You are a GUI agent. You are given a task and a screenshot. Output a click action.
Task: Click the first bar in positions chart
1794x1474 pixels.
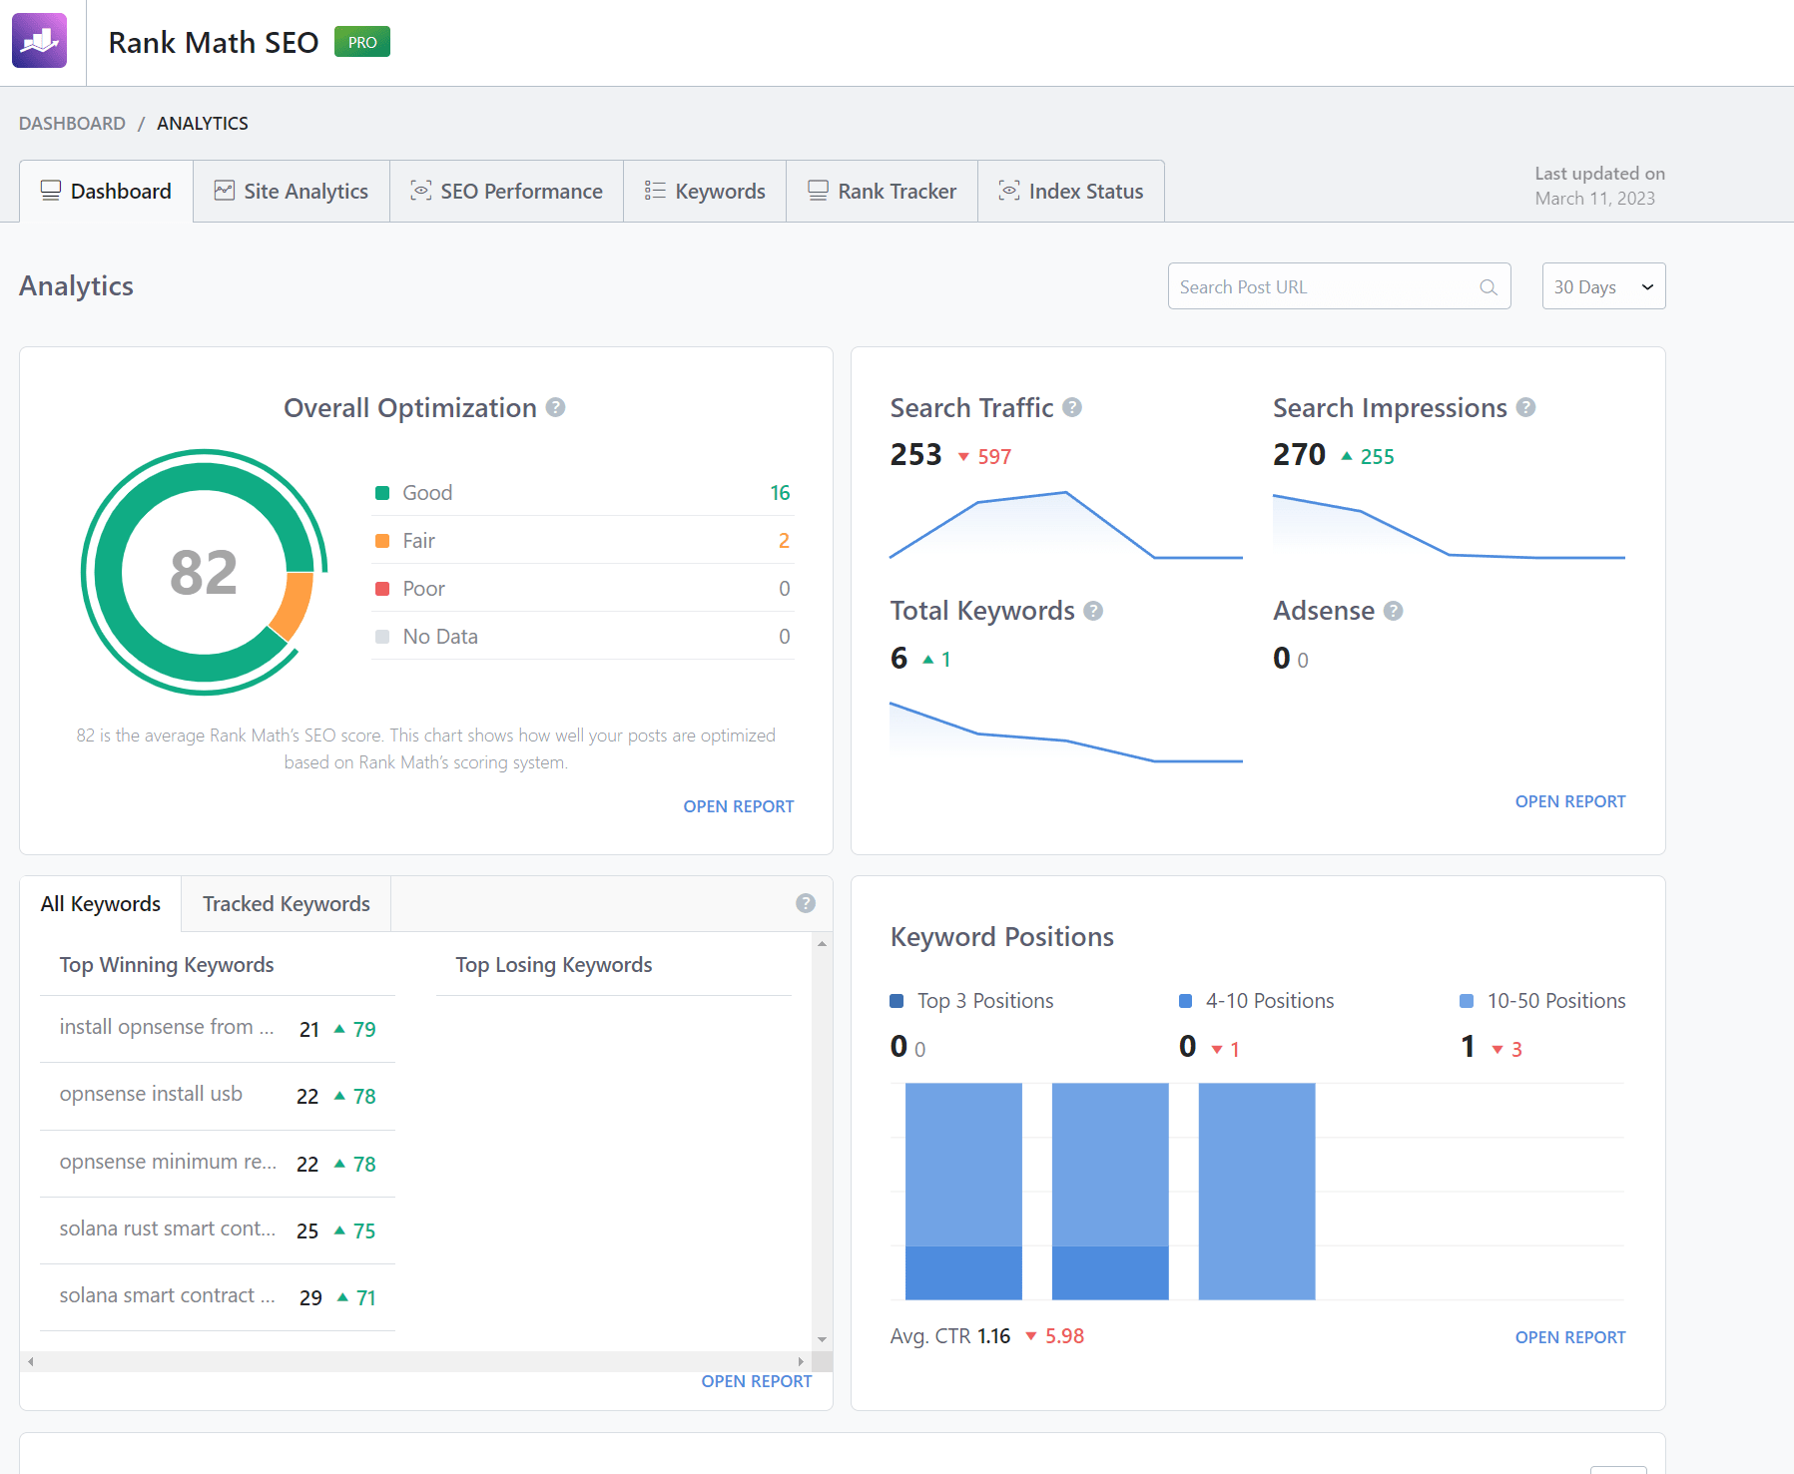963,1192
